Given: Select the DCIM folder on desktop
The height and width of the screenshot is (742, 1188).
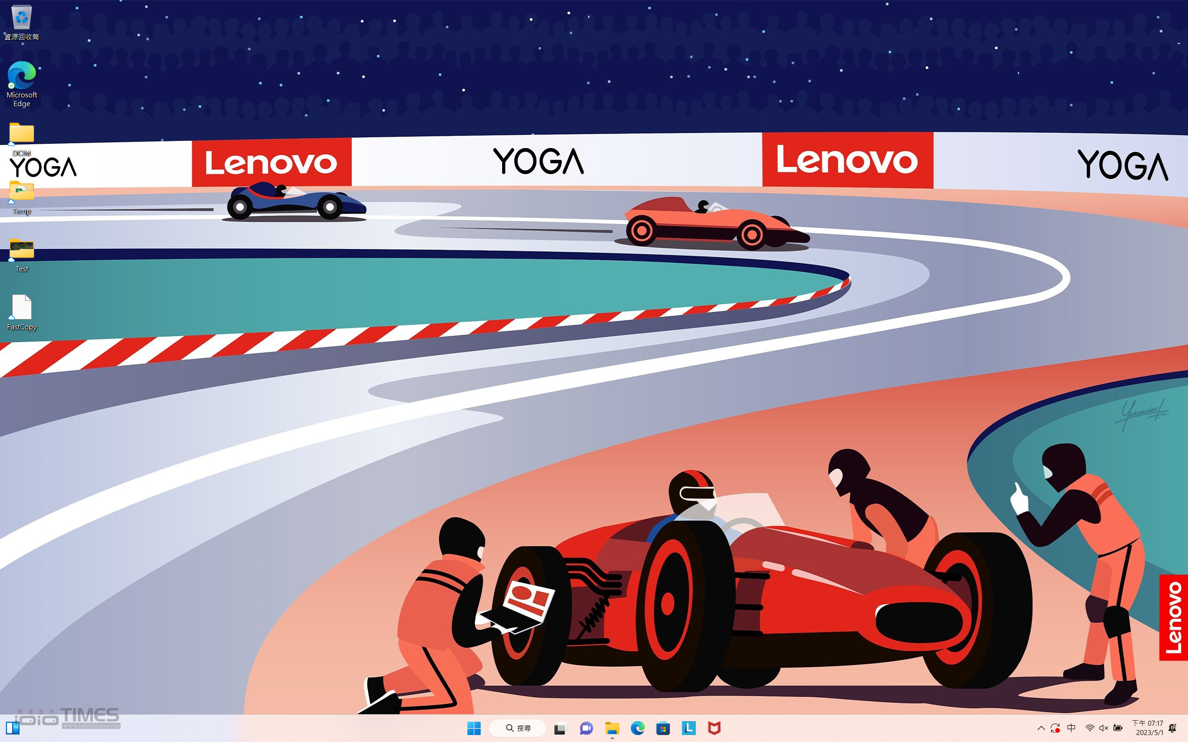Looking at the screenshot, I should coord(22,140).
